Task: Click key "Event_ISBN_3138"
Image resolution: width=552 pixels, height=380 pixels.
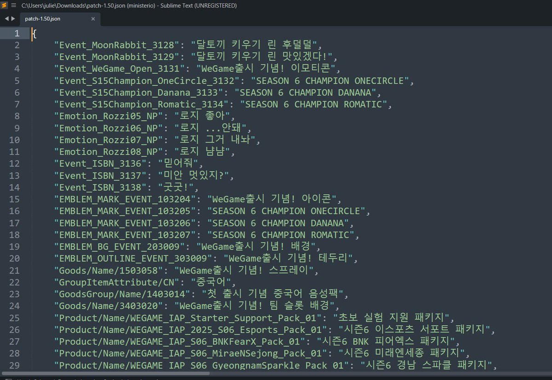Action: [100, 187]
